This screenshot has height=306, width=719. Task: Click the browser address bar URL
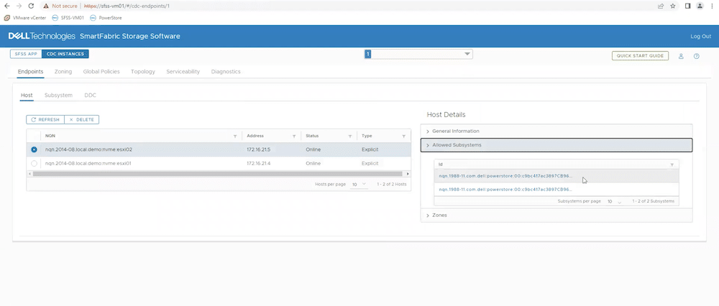tap(127, 6)
